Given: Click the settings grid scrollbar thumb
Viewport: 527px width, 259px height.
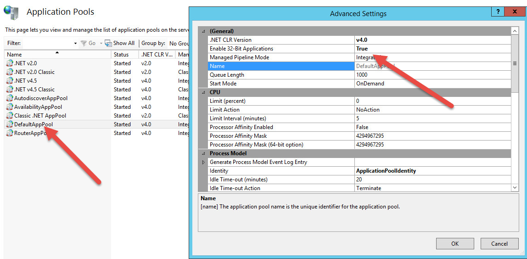Looking at the screenshot, I should click(x=515, y=63).
